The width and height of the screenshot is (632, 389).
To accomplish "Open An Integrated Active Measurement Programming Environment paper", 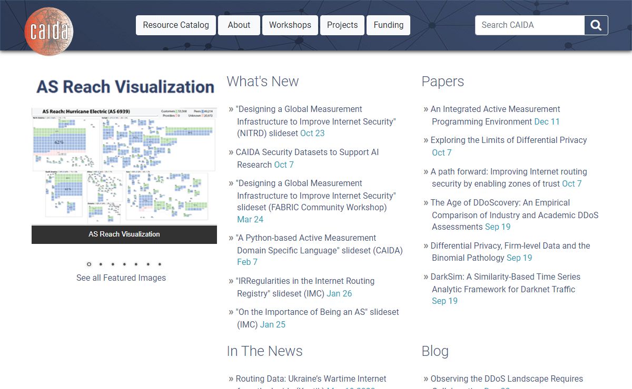I will 495,116.
